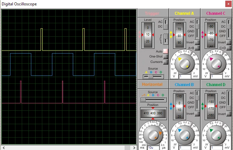233x150 pixels.
Task: Click the Channel C voltage dial knob
Action: coord(216,64)
